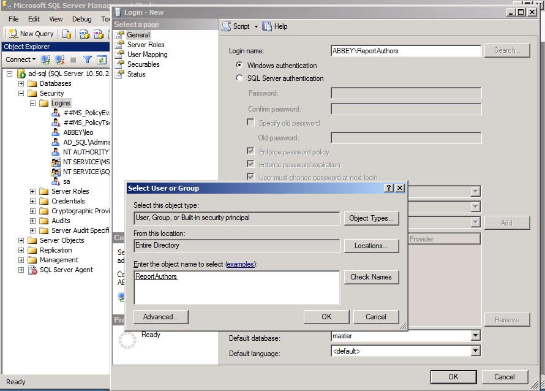Click the Advanced button

click(161, 317)
